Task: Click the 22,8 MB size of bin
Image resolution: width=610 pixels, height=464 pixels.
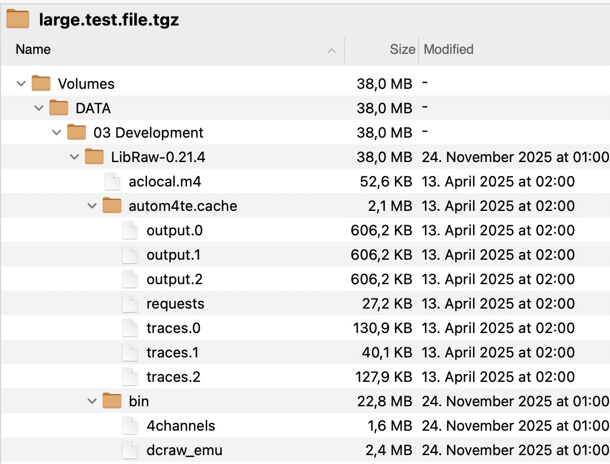Action: pos(385,401)
